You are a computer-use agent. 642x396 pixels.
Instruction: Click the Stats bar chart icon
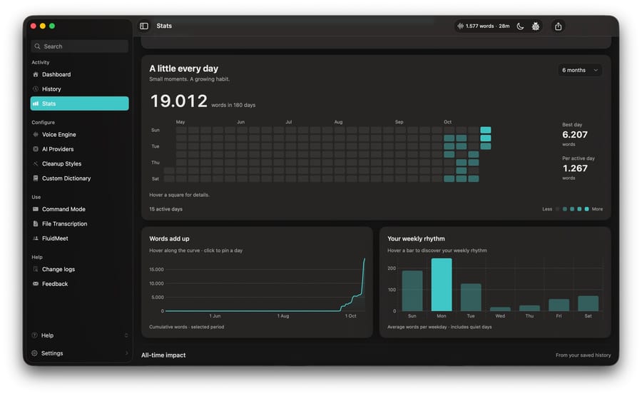click(36, 103)
